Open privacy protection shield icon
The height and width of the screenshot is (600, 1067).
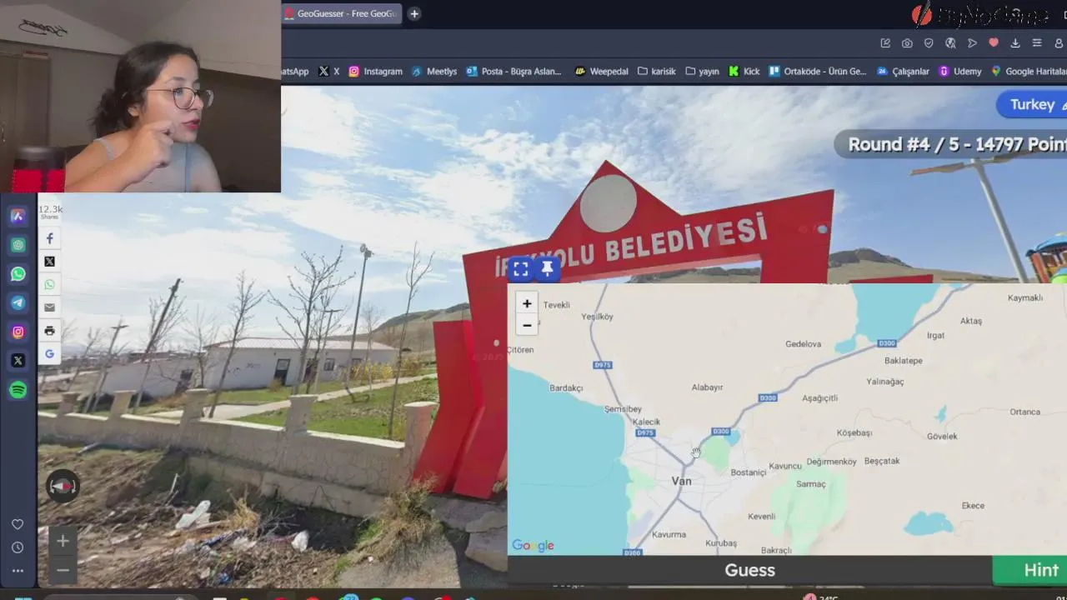pos(929,43)
